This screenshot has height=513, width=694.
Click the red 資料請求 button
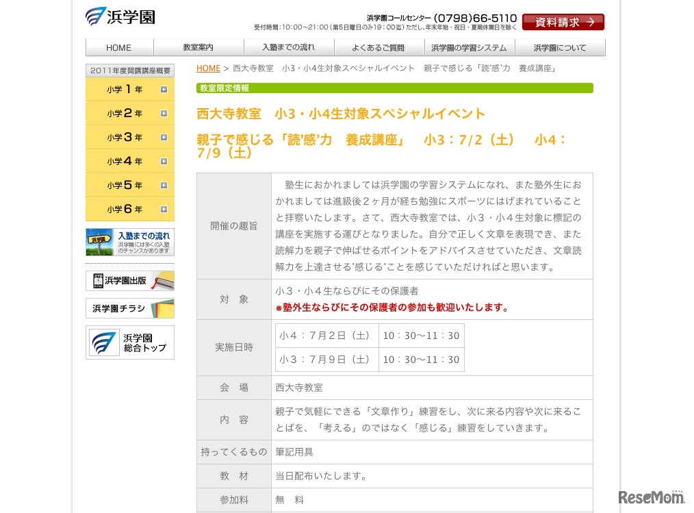[x=563, y=22]
